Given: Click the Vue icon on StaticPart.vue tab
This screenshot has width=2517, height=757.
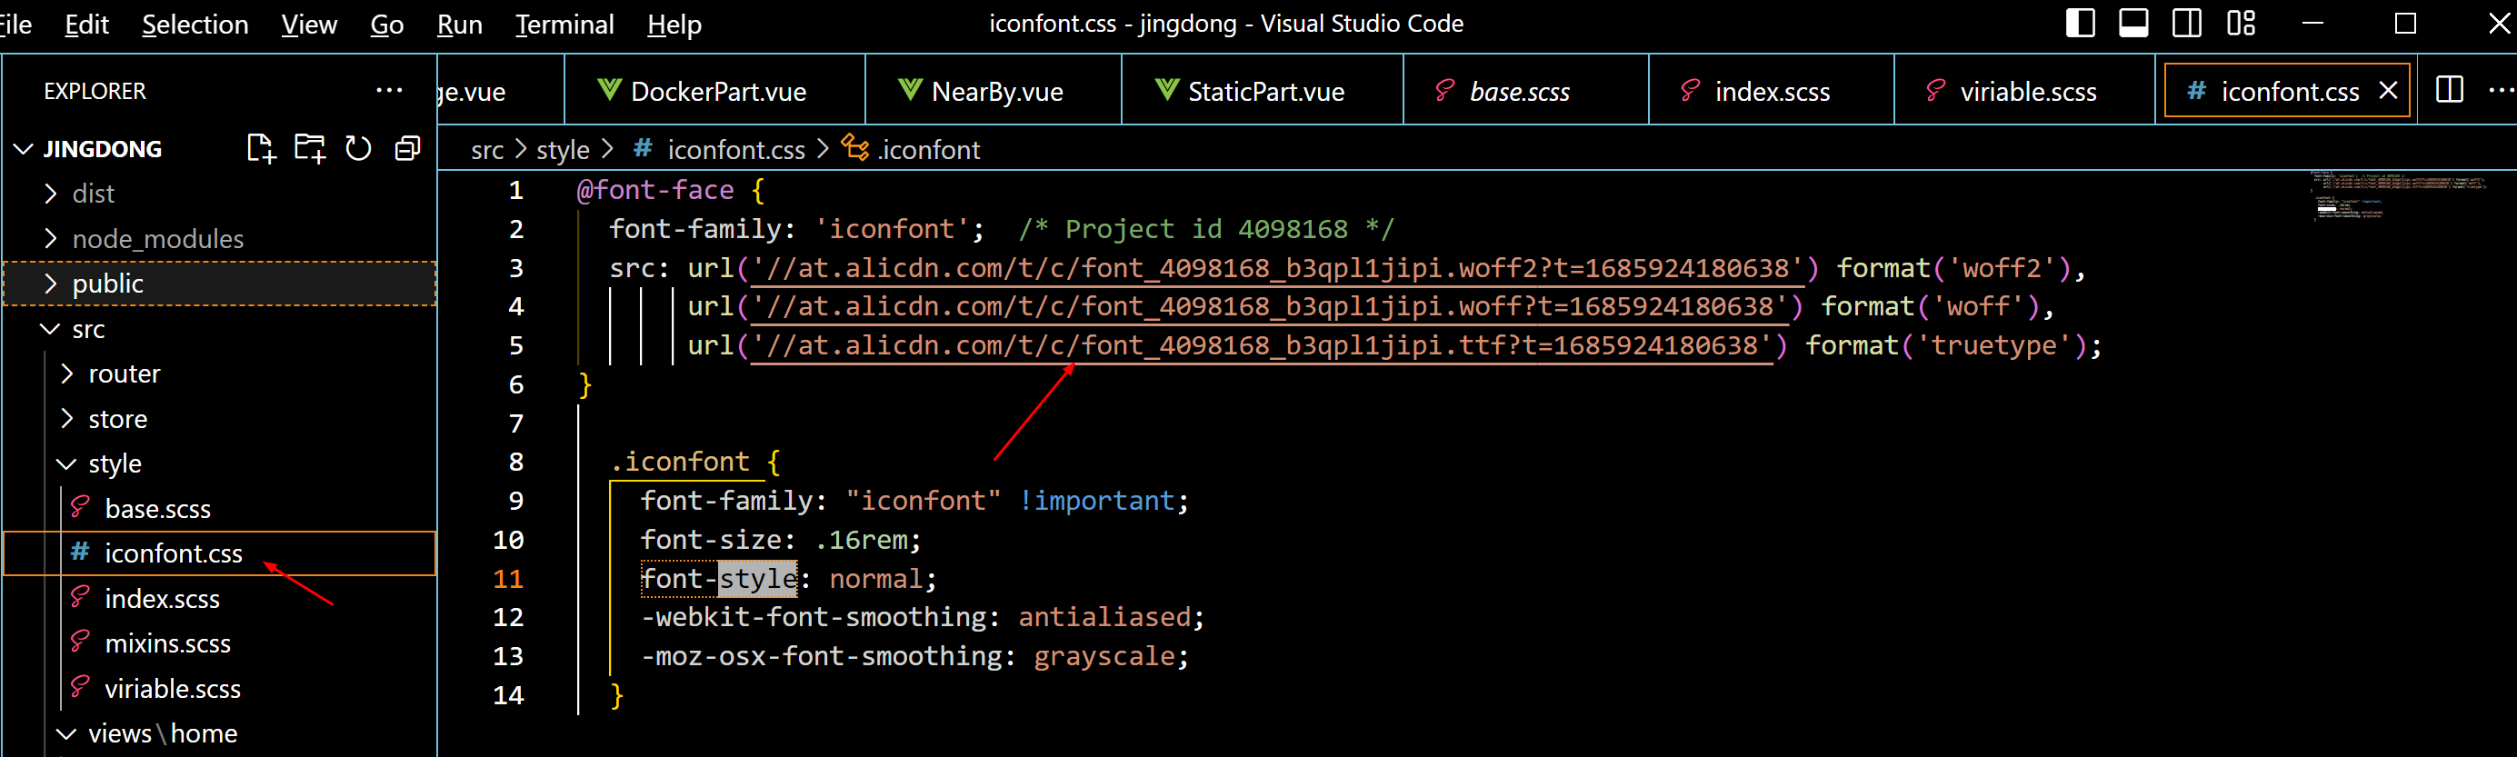Looking at the screenshot, I should click(x=1166, y=90).
